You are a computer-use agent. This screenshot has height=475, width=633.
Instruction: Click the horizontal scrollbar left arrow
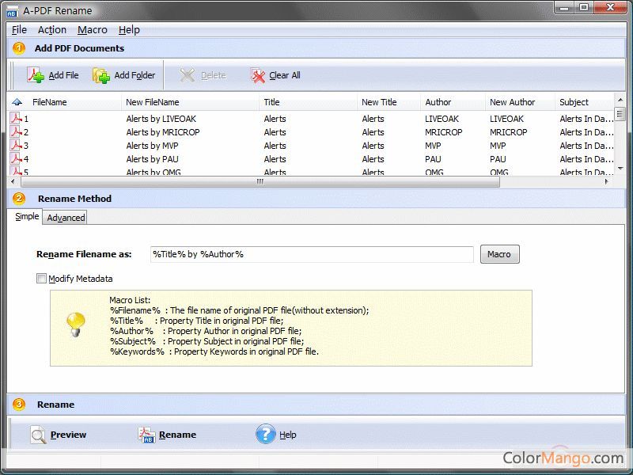[13, 182]
